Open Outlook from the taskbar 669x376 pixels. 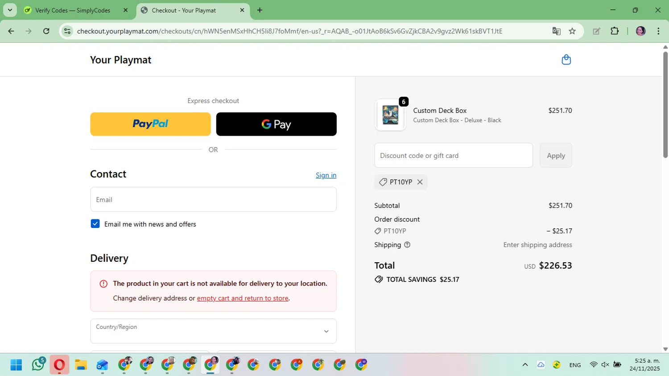102,365
